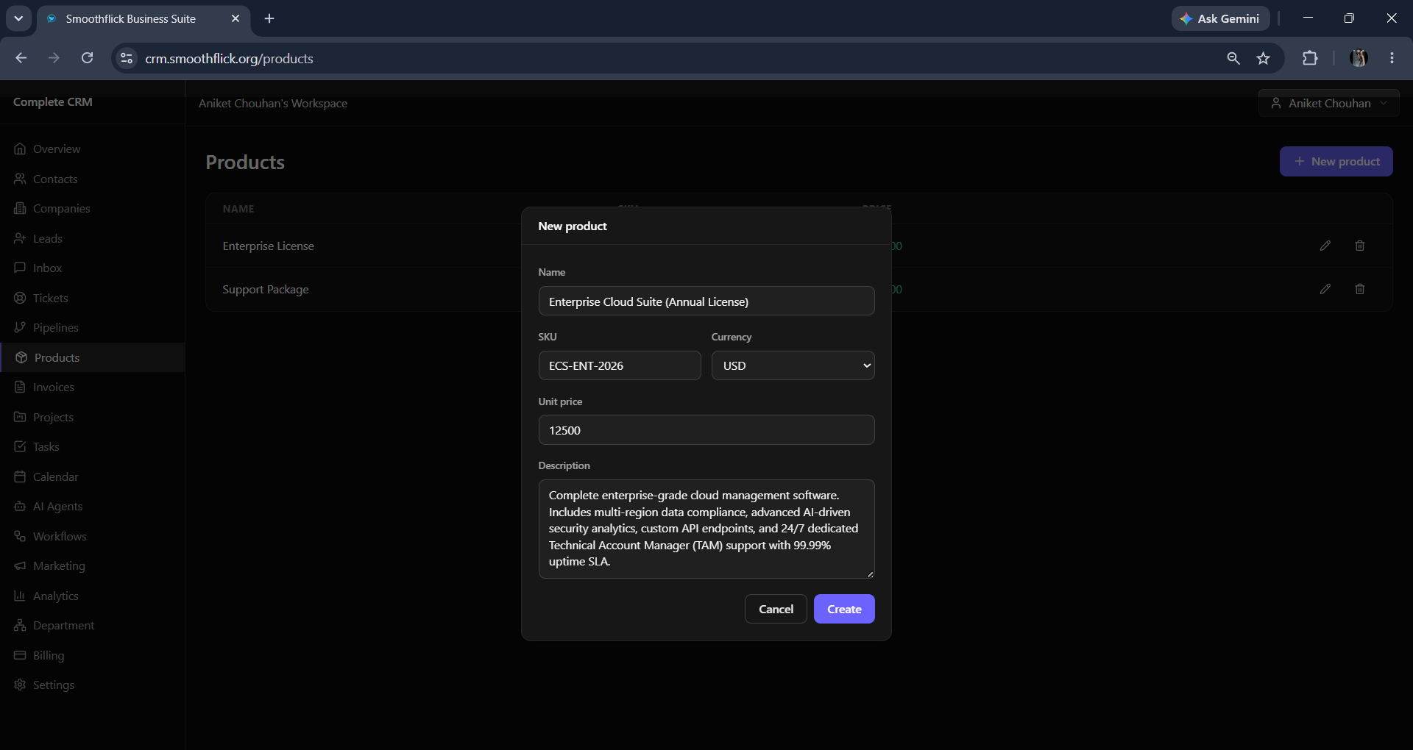Click the zoom magnifier icon
The image size is (1413, 750).
pyautogui.click(x=1233, y=58)
